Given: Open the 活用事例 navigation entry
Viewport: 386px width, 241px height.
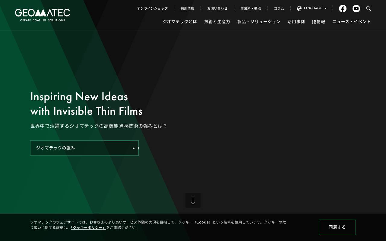Looking at the screenshot, I should click(296, 22).
